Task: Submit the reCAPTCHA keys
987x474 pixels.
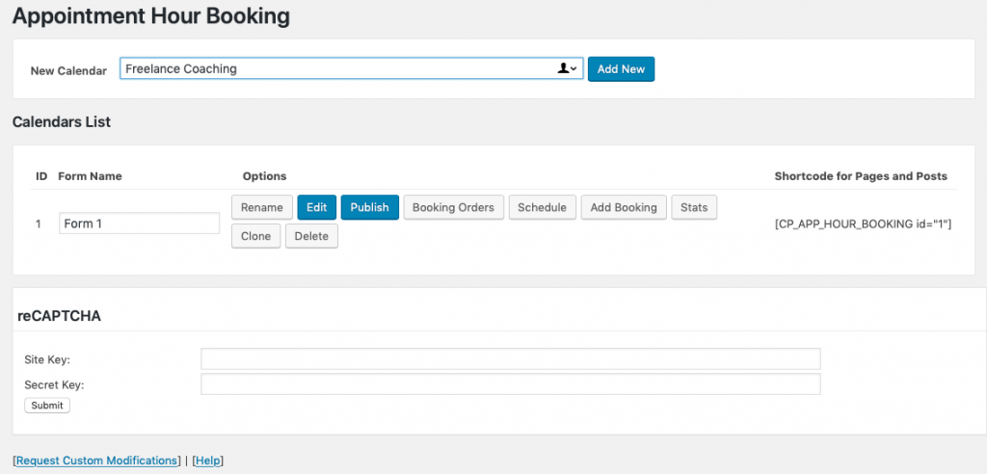Action: click(x=47, y=406)
